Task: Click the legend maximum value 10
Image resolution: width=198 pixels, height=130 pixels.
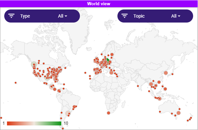Action: pos(66,123)
